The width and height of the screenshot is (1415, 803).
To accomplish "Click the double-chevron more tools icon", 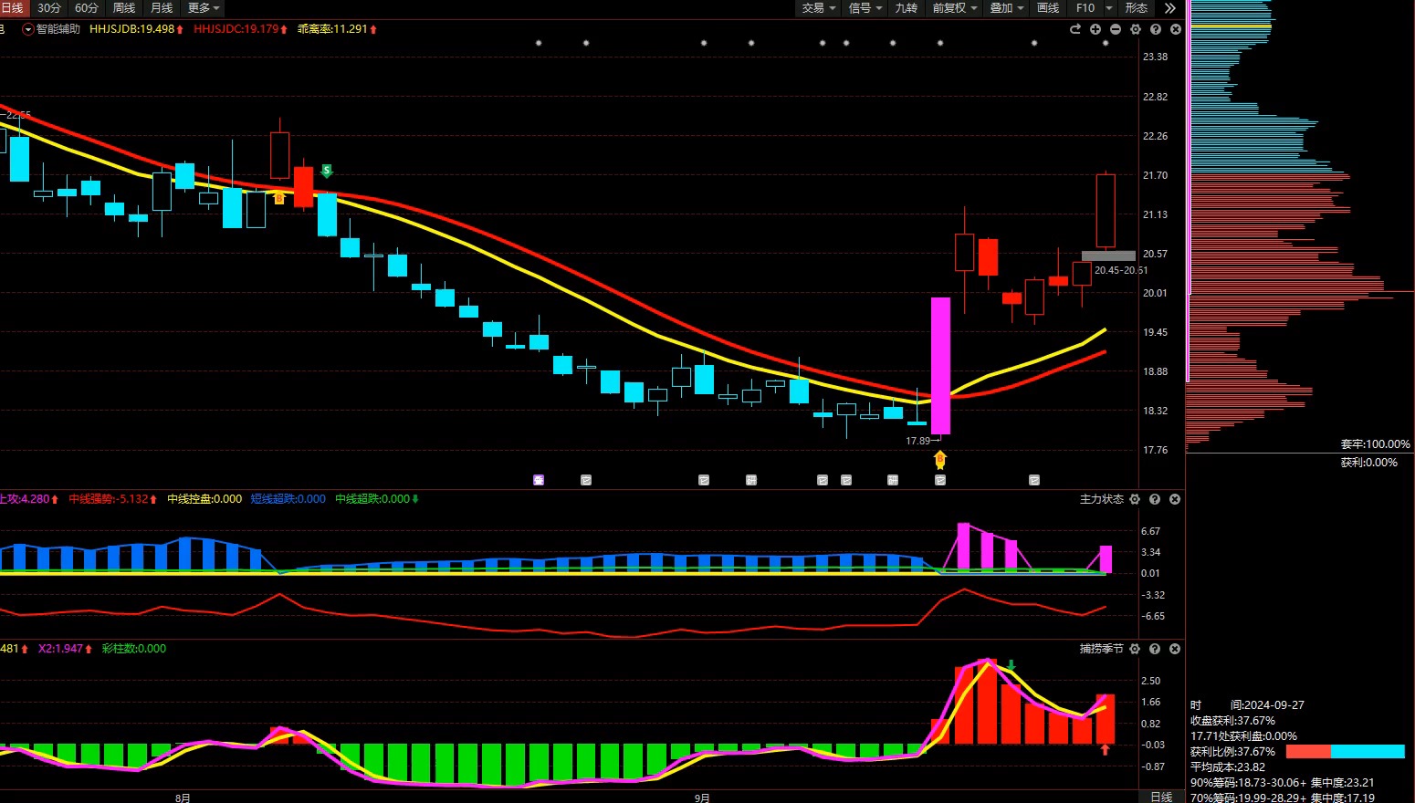I will point(1170,7).
